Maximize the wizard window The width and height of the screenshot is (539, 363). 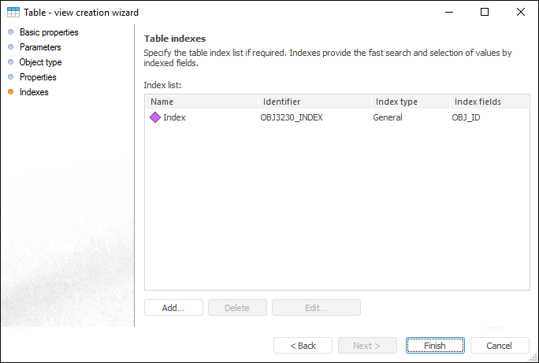485,13
